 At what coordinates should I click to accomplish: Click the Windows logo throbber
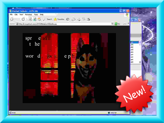coord(127,15)
